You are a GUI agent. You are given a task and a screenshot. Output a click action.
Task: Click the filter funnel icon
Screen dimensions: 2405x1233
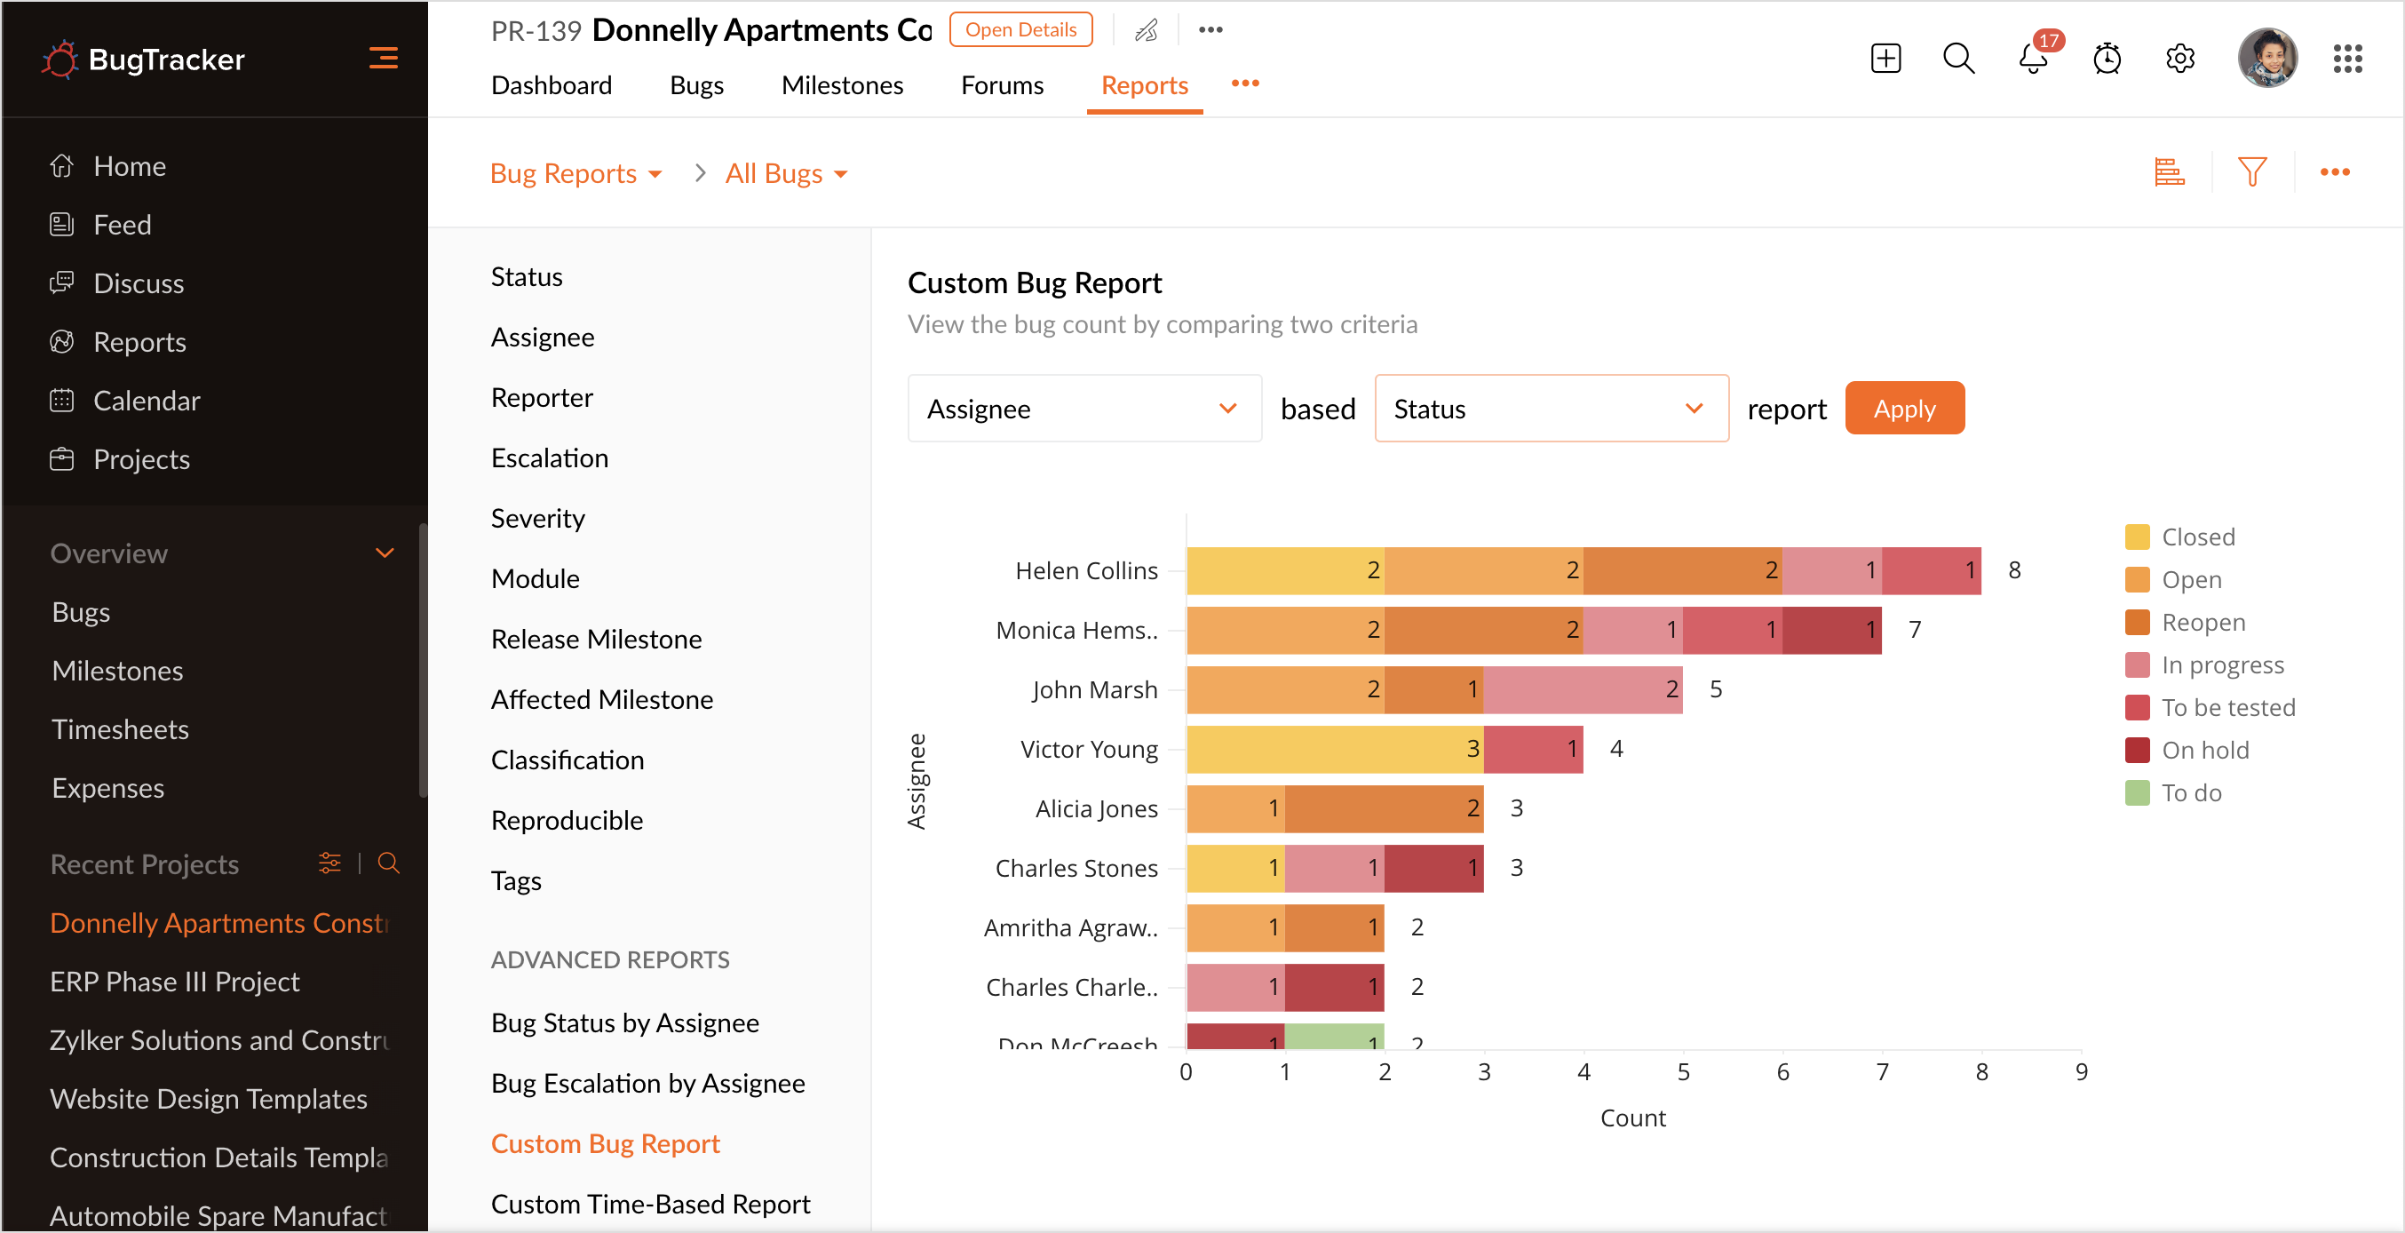2252,171
